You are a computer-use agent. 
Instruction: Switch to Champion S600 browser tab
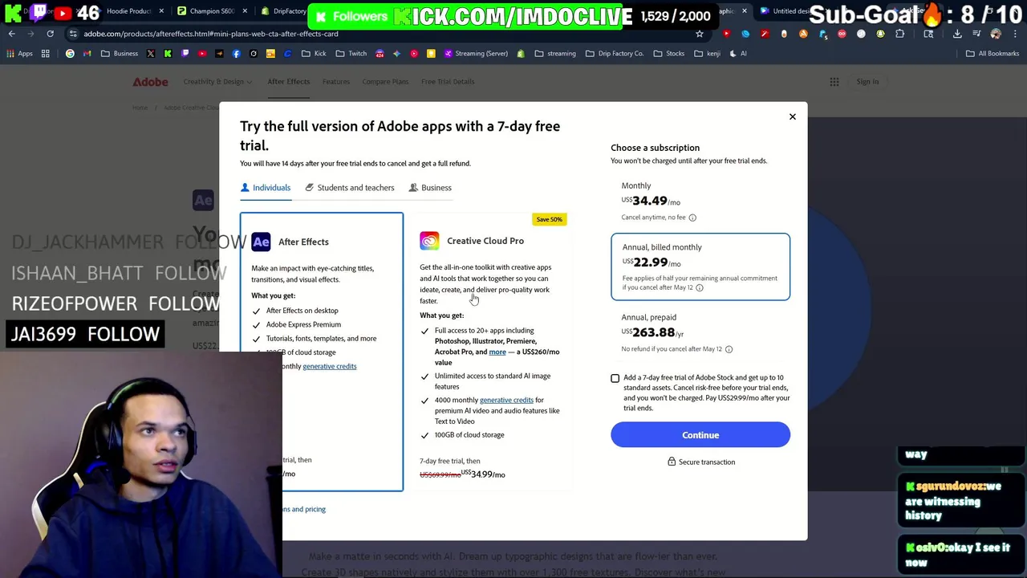(211, 11)
